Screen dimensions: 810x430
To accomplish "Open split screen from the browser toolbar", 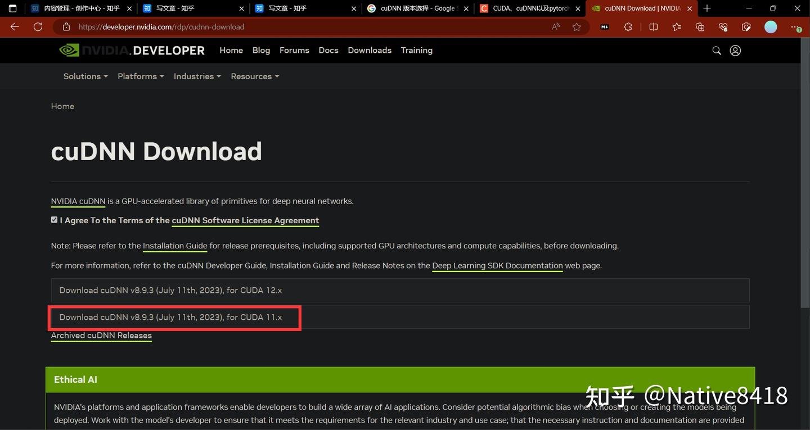I will point(653,26).
